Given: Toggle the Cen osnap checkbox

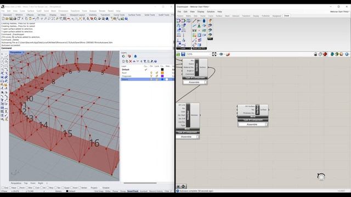Looking at the screenshot, I should 34,188.
